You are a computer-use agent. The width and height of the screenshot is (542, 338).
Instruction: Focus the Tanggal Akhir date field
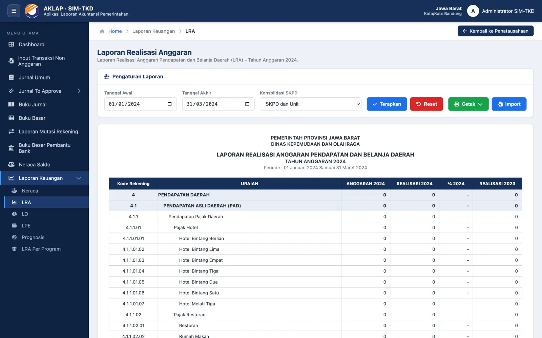pos(218,104)
